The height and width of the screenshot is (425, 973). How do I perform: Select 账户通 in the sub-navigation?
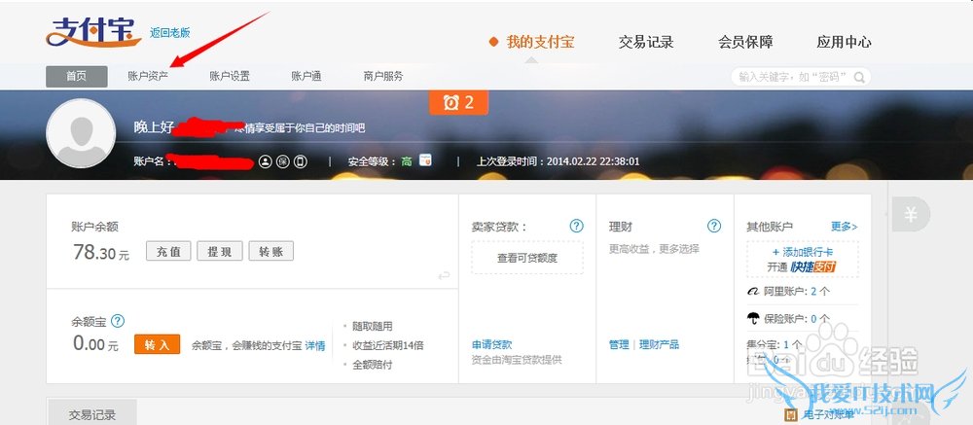(306, 76)
